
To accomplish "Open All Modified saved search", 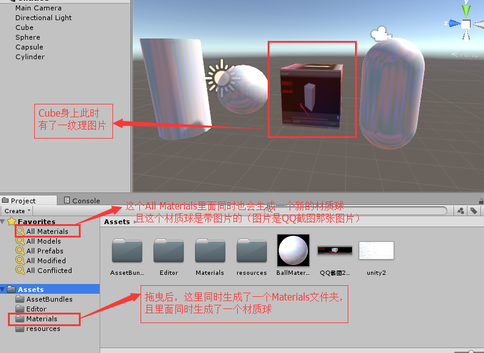I will point(46,261).
